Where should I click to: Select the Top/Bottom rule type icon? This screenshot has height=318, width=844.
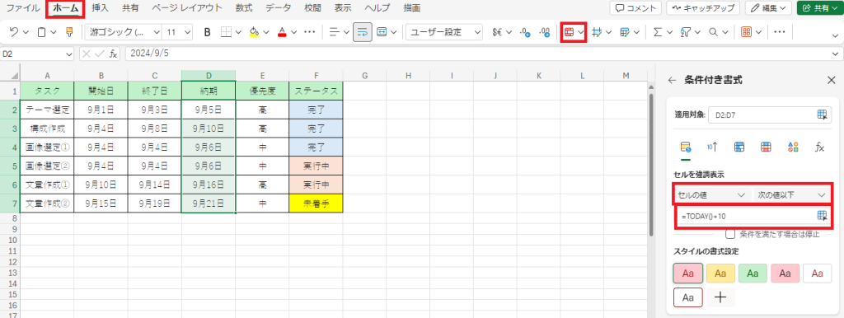click(712, 147)
